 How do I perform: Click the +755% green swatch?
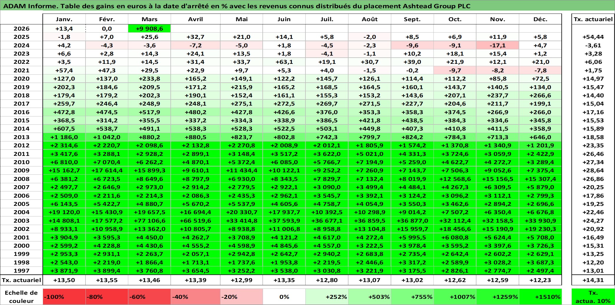(412, 297)
